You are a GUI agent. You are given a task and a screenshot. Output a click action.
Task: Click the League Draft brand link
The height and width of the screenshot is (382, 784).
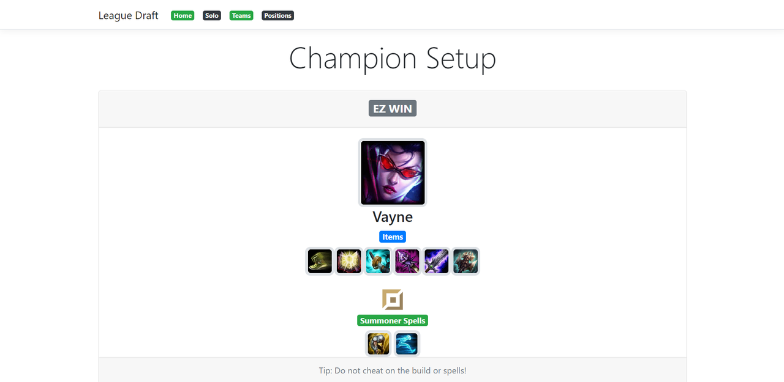pos(129,15)
